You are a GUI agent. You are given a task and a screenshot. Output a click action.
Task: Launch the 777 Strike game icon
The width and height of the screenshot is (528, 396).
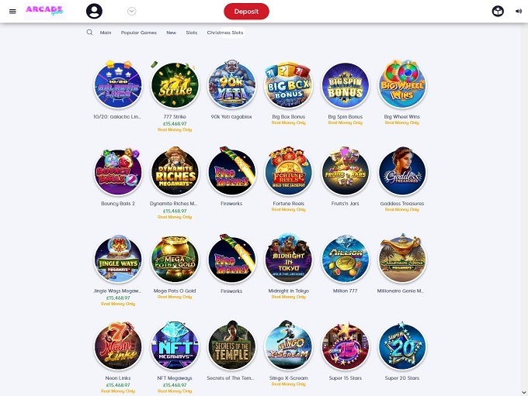(175, 85)
